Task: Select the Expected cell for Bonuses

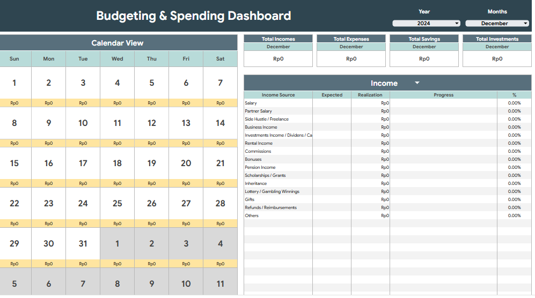Action: pos(332,159)
